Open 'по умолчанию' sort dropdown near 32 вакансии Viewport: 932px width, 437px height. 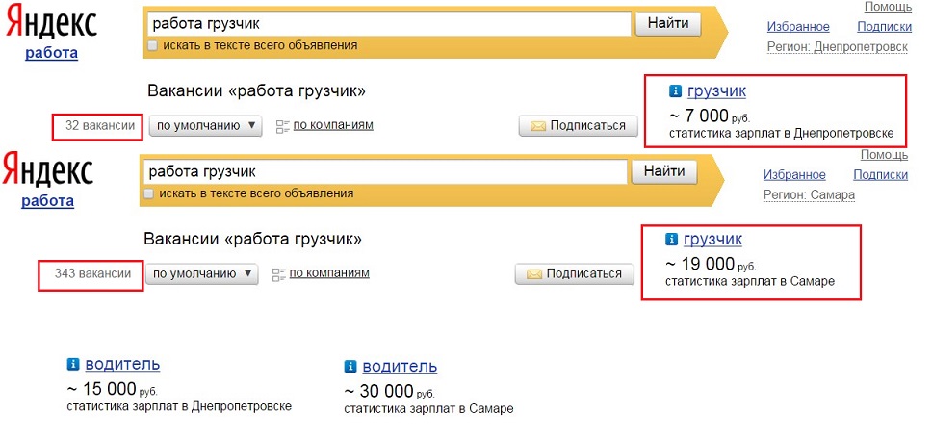pos(206,125)
